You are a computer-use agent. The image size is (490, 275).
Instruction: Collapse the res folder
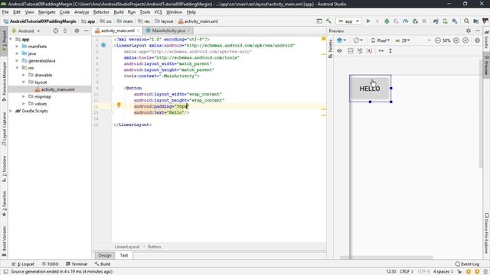point(17,68)
